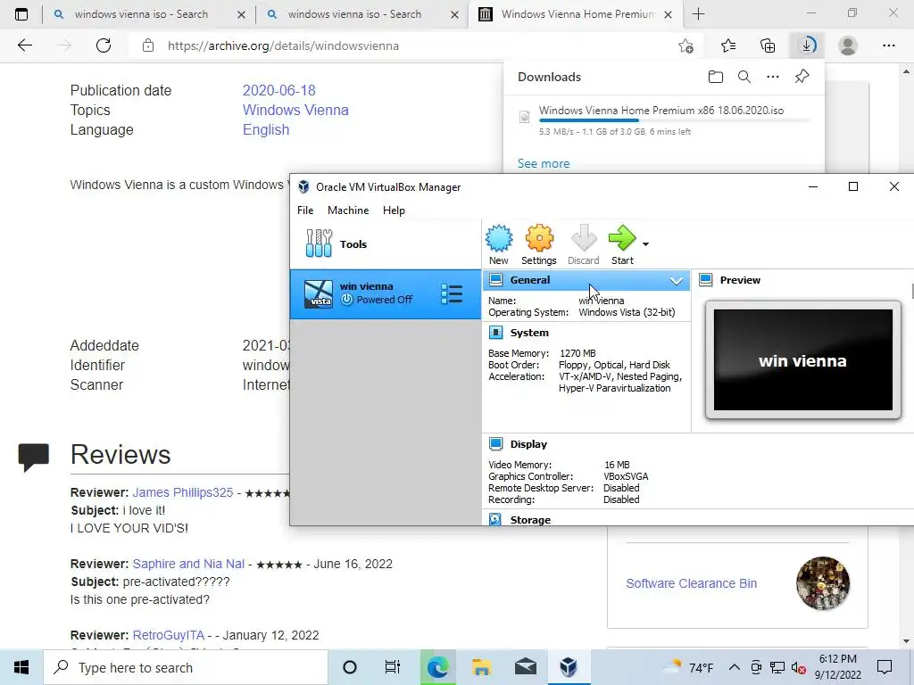The height and width of the screenshot is (685, 914).
Task: Open a new browser tab
Action: 698,14
